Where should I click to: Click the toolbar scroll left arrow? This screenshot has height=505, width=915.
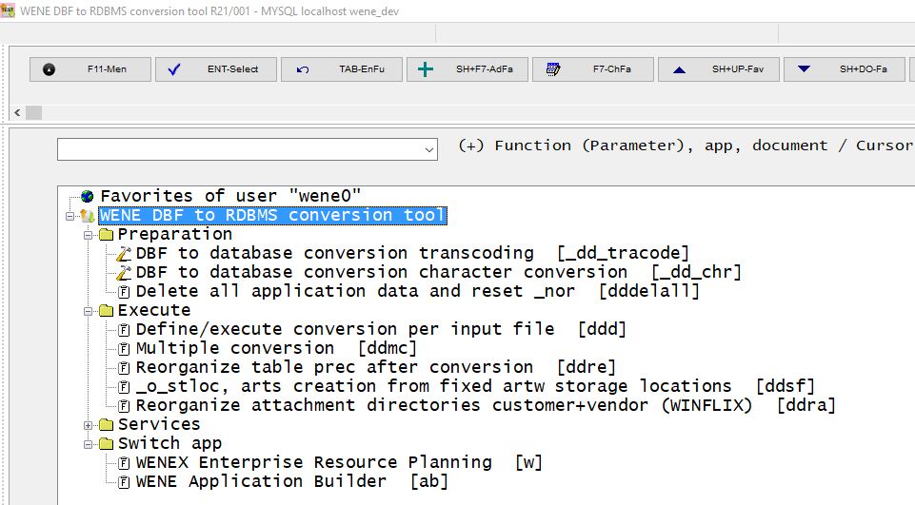17,112
